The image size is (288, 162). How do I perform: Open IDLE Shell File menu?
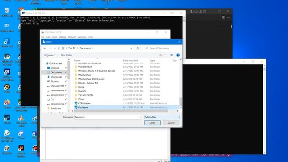43,37
